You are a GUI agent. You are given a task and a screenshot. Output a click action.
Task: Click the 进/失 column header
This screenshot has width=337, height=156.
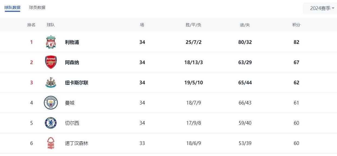[x=245, y=25]
